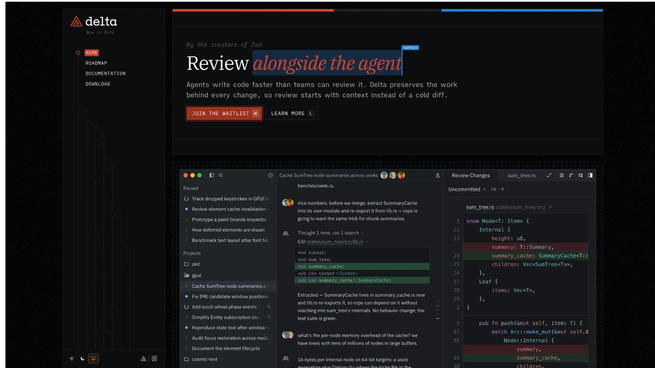Click the delta logo in the sidebar

[x=93, y=22]
